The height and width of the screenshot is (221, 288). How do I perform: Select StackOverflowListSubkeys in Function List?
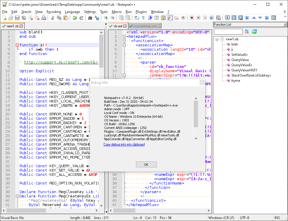251,75
